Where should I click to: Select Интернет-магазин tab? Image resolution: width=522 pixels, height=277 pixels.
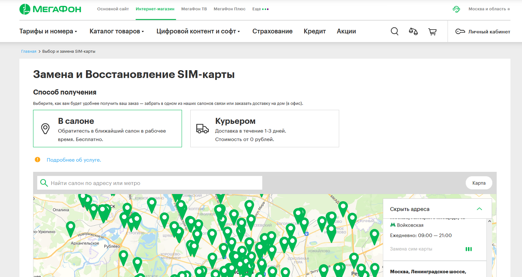point(155,9)
